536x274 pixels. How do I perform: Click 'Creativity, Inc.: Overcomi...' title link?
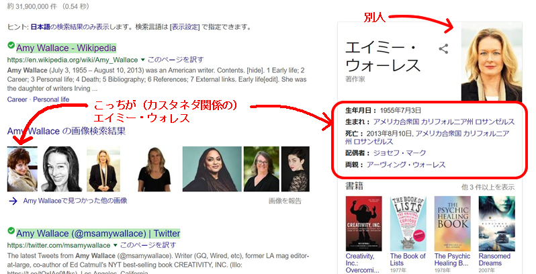coord(362,263)
